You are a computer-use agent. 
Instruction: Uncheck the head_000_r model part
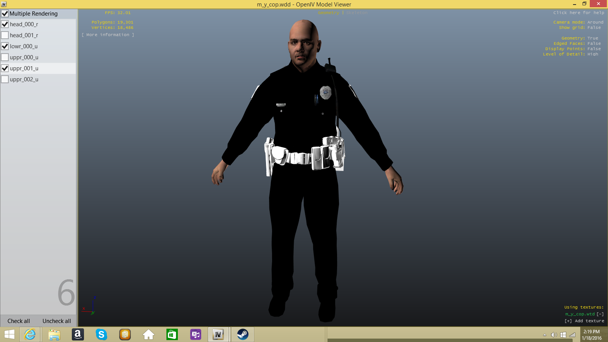pos(5,24)
